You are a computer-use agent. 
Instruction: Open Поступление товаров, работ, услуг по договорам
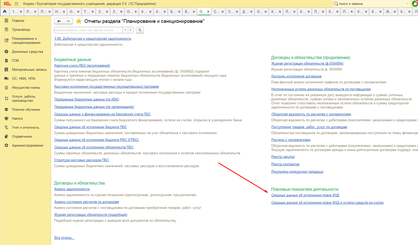pos(309,127)
